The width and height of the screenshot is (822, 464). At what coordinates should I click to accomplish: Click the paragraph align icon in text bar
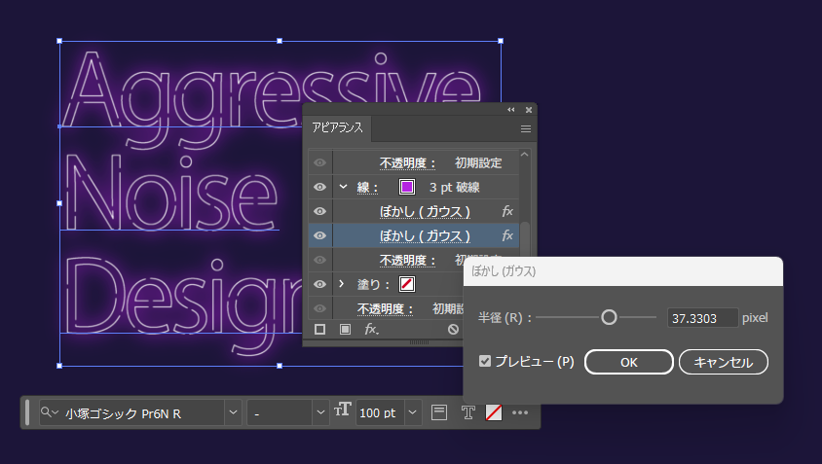tap(440, 413)
